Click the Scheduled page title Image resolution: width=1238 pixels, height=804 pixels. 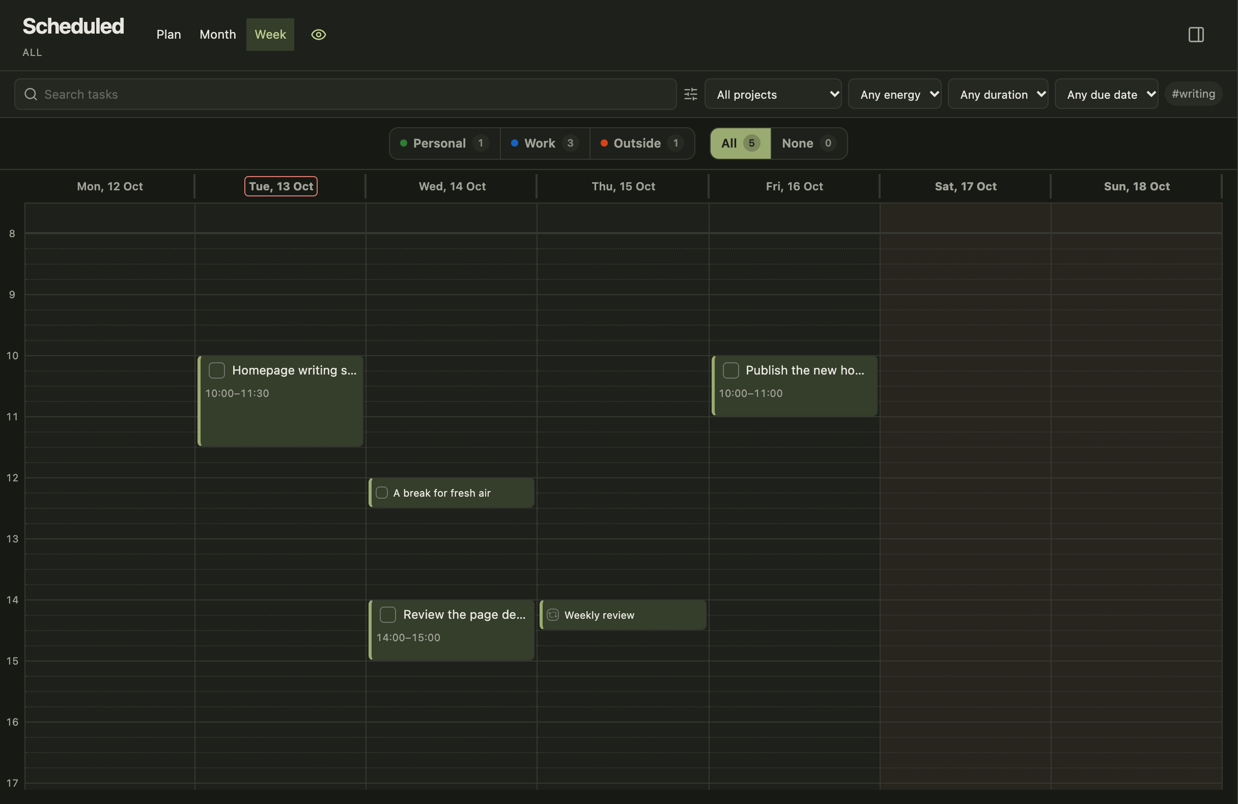click(73, 26)
